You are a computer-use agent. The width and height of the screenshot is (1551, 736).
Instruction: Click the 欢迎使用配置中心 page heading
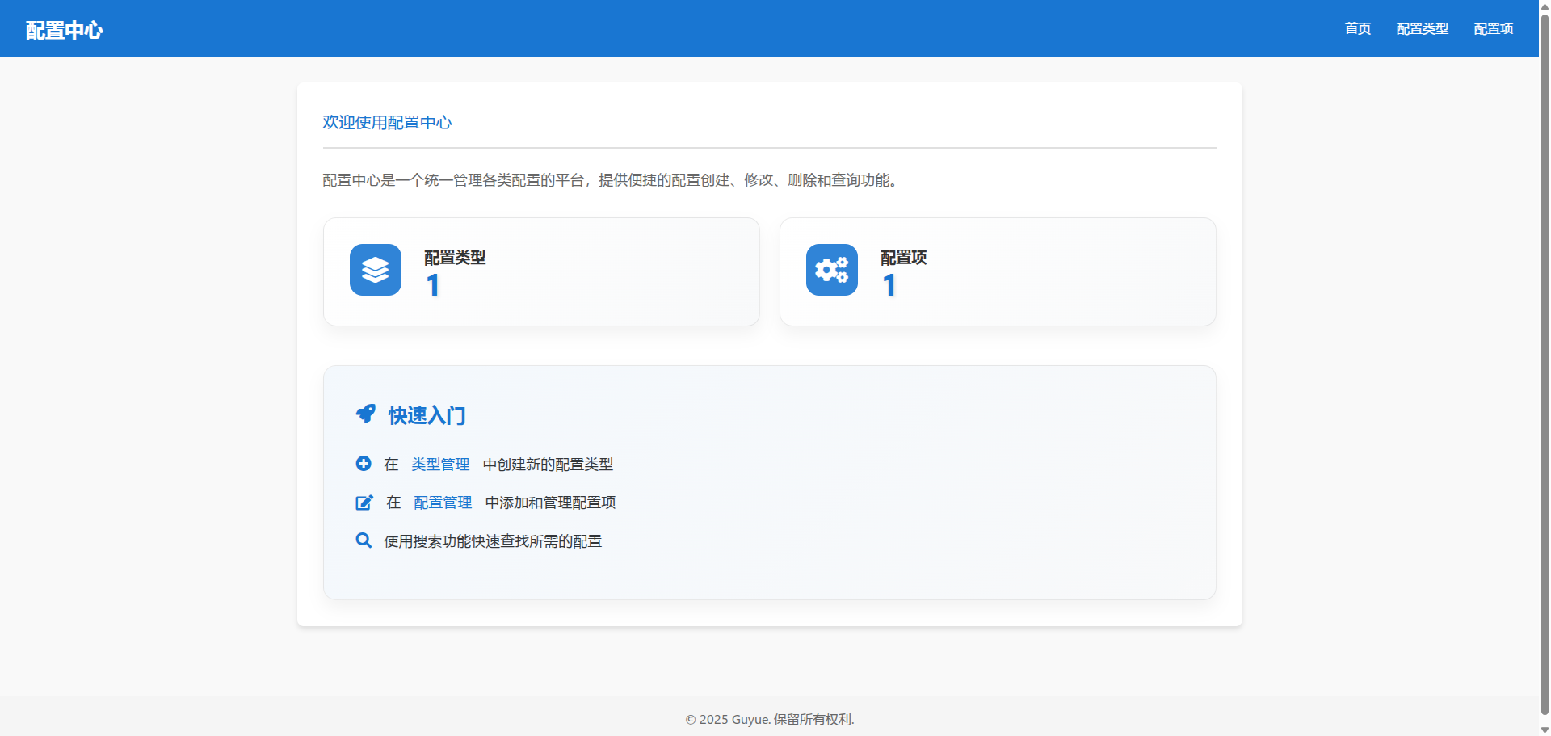tap(387, 122)
